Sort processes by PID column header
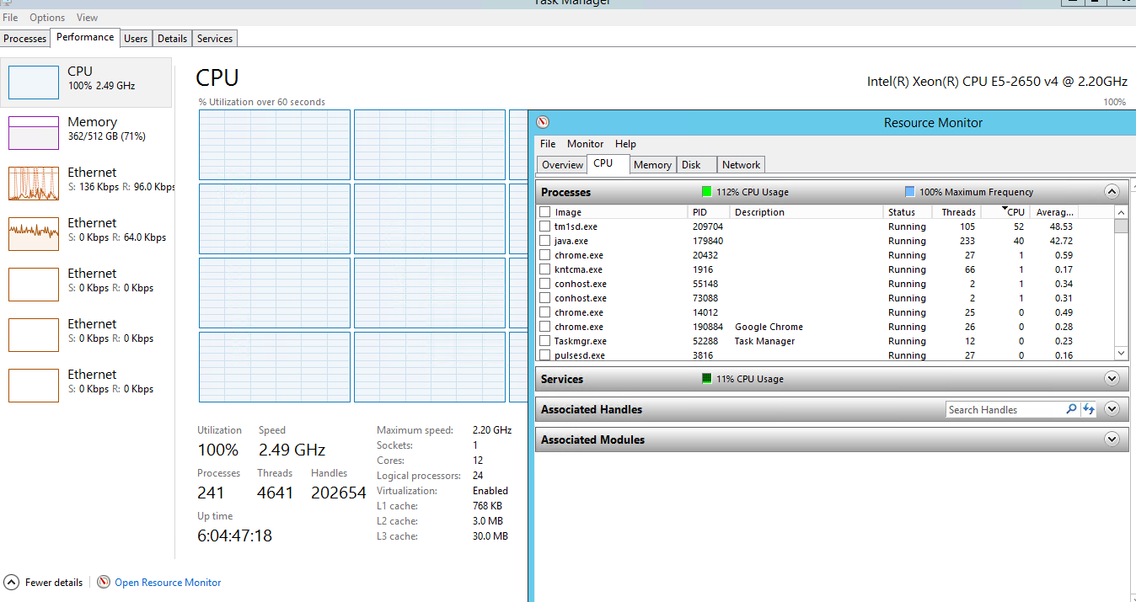The height and width of the screenshot is (602, 1136). coord(710,212)
